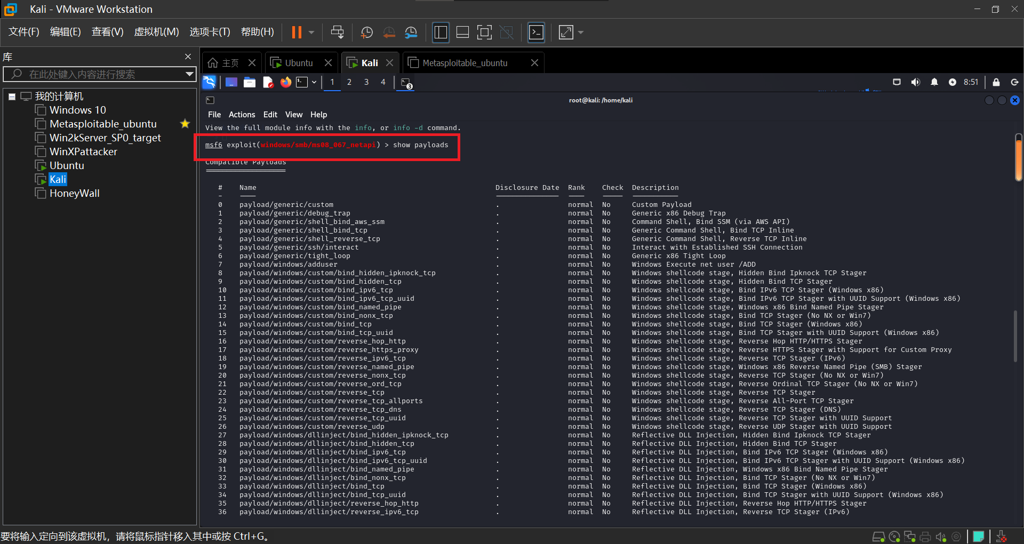Image resolution: width=1024 pixels, height=544 pixels.
Task: Open Kali volume control tray icon
Action: 916,82
